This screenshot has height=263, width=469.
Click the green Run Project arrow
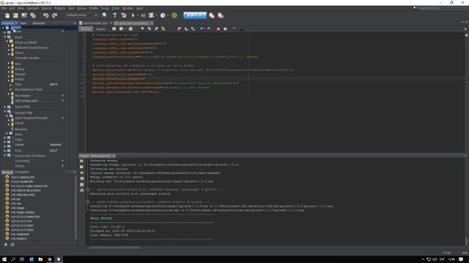(x=133, y=15)
